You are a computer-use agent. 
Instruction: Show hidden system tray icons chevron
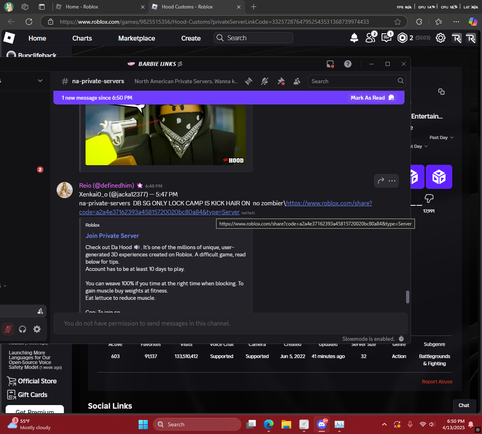(x=384, y=424)
